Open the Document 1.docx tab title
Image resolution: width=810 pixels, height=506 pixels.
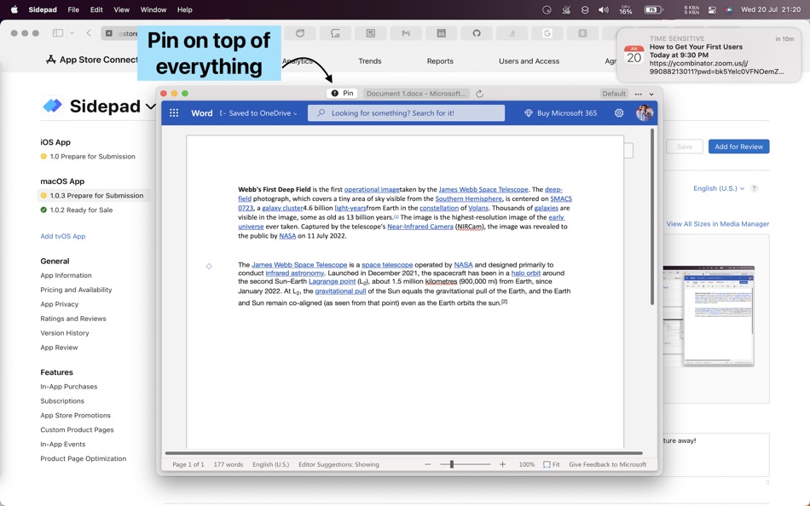[416, 94]
